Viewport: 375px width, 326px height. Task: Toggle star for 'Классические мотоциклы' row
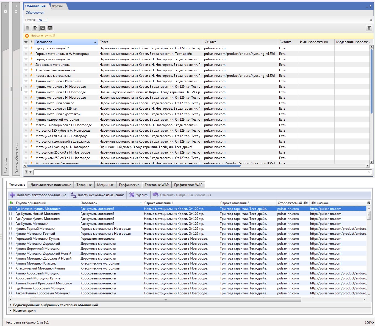pos(26,70)
